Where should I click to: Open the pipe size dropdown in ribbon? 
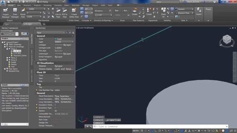[x=34, y=13]
